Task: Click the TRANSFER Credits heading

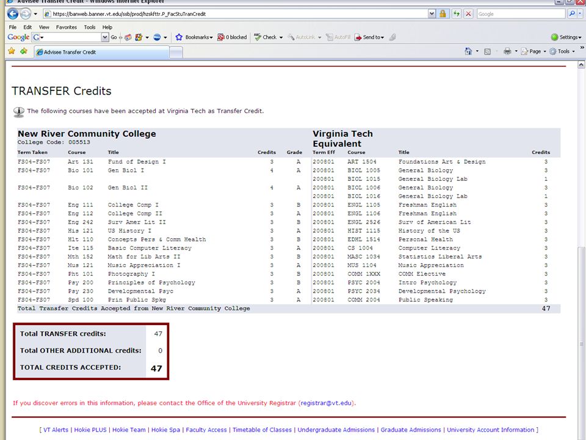Action: point(62,91)
